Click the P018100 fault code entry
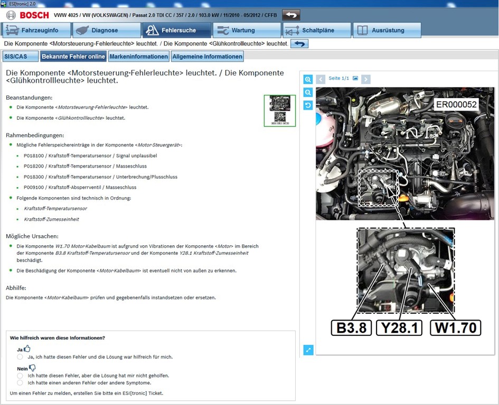499x405 pixels. [90, 156]
